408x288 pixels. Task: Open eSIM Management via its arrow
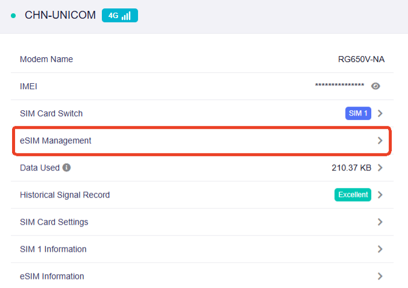[380, 140]
